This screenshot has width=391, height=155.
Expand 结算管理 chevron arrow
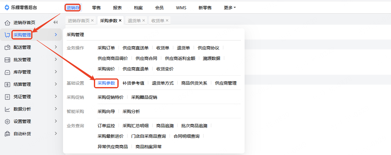click(56, 84)
